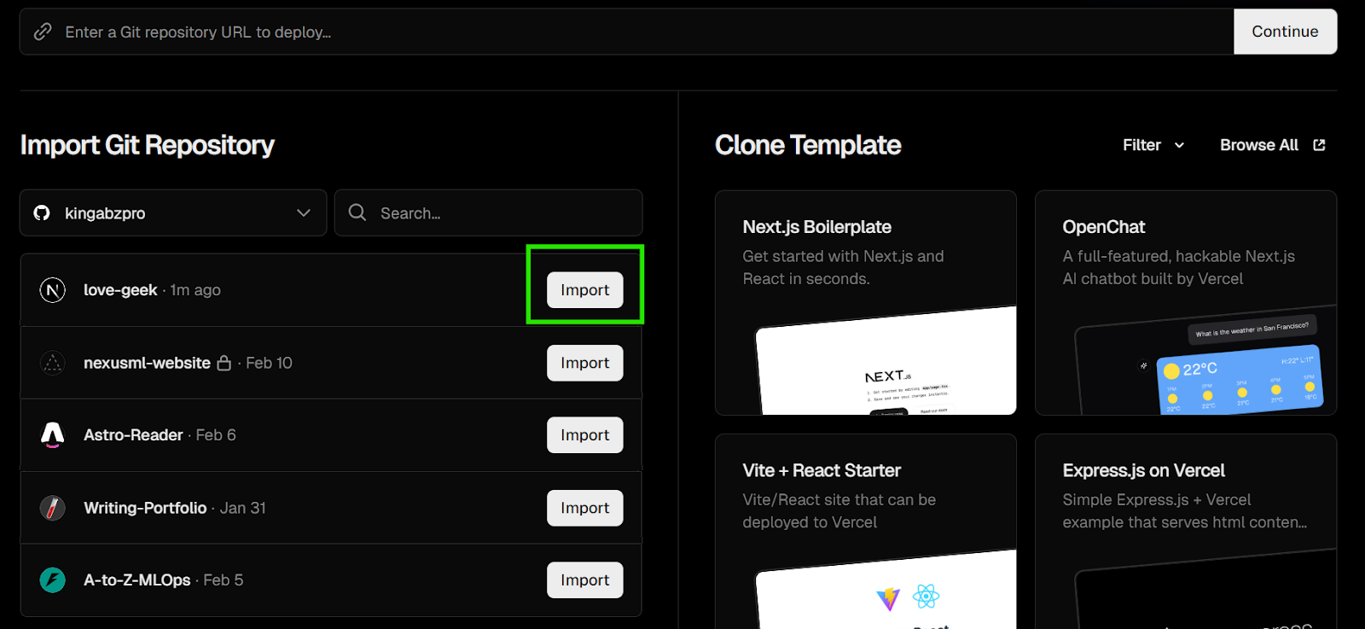
Task: Open the kingabzpro account dropdown
Action: tap(173, 213)
